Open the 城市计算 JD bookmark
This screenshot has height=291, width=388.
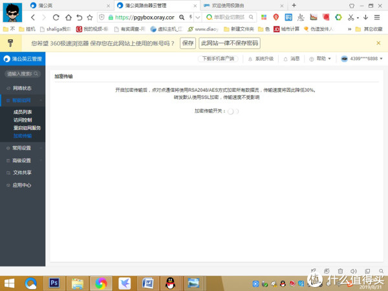(x=286, y=29)
